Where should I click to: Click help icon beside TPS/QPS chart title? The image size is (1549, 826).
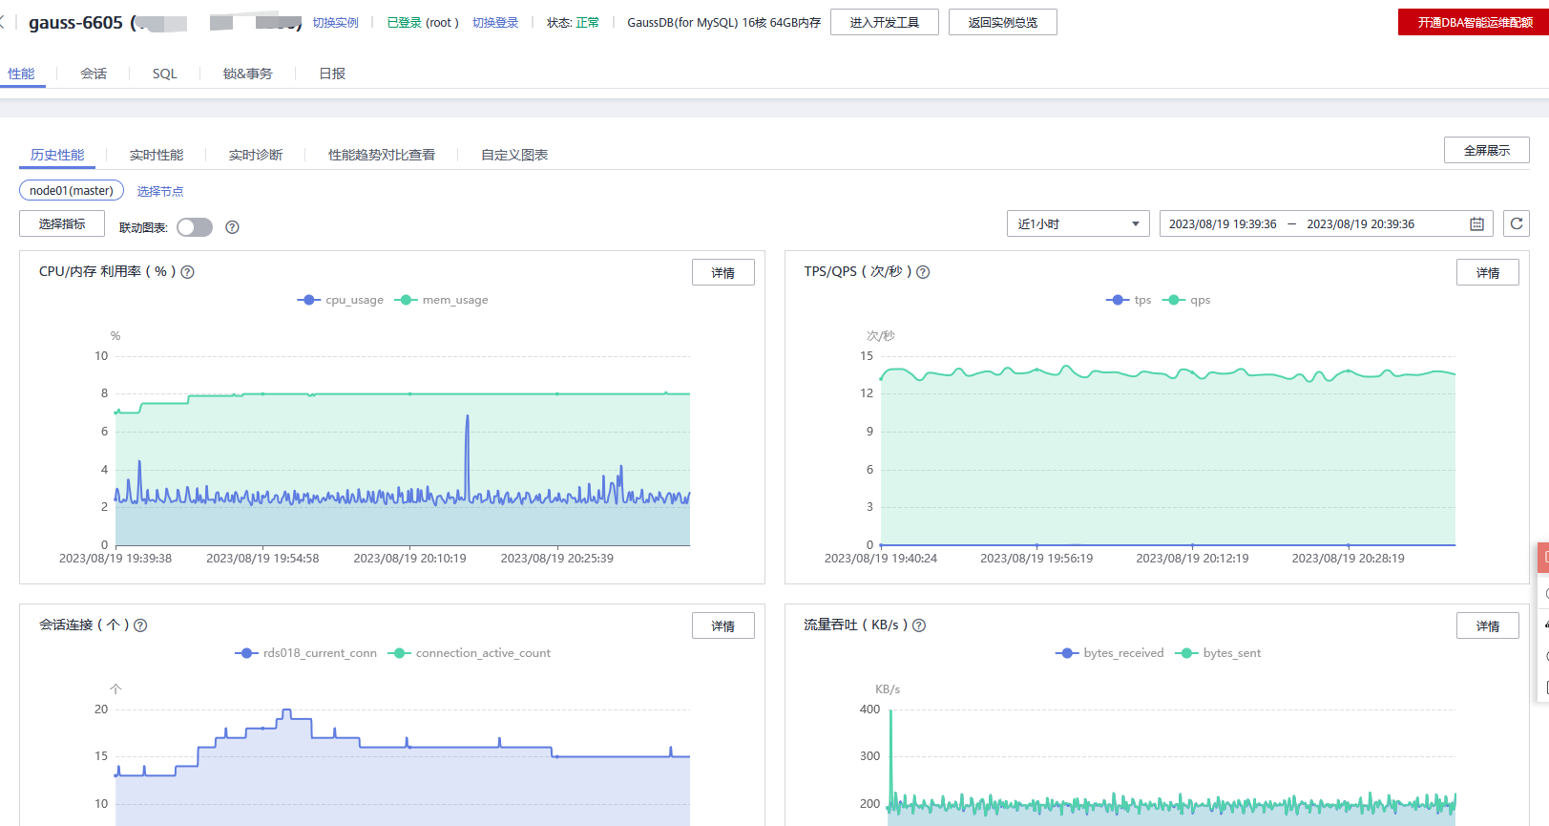pyautogui.click(x=923, y=272)
